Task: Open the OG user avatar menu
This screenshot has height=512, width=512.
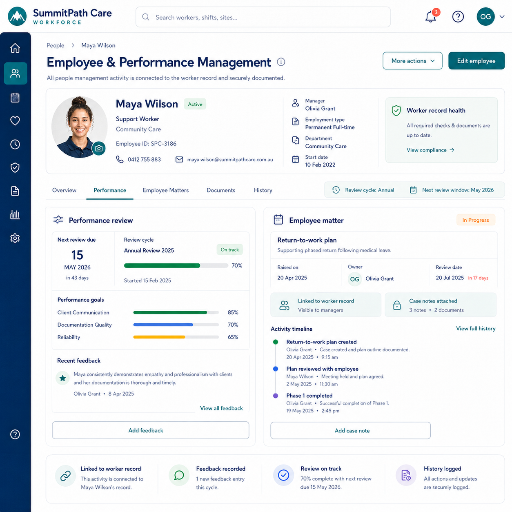Action: (x=485, y=17)
